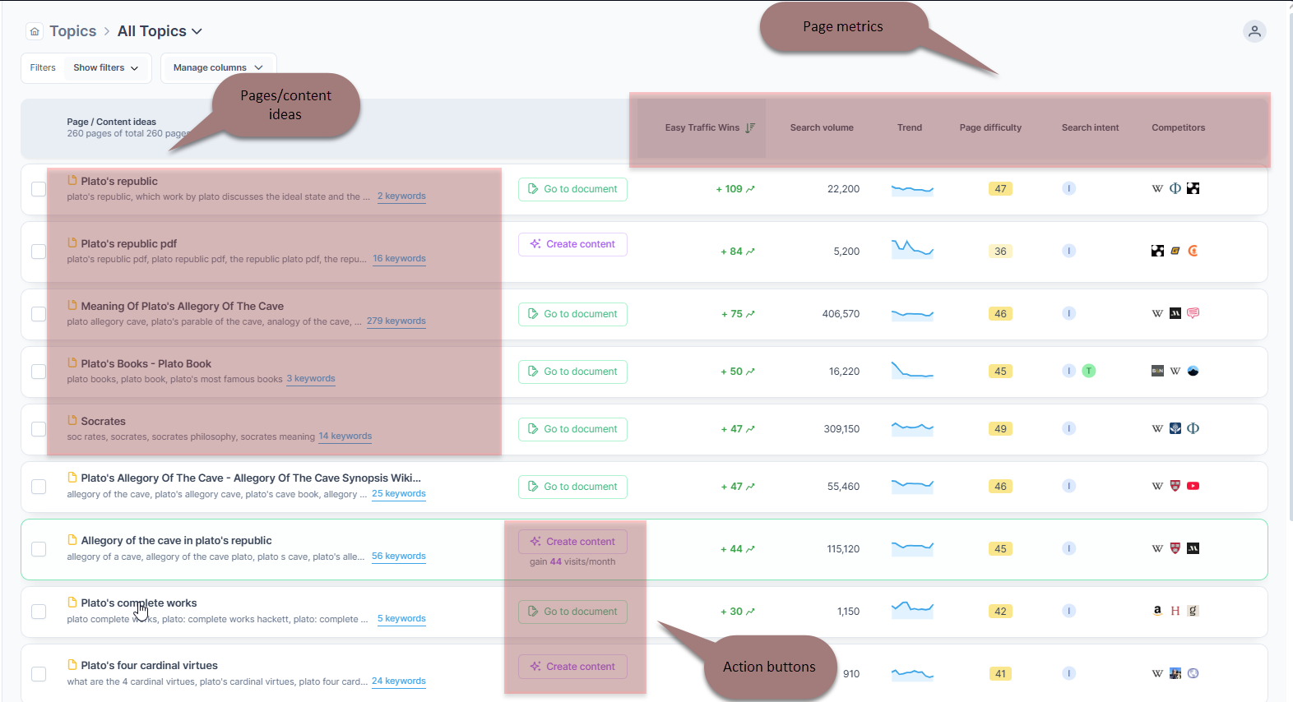Check the box for Socrates row
This screenshot has height=702, width=1293.
click(x=39, y=429)
